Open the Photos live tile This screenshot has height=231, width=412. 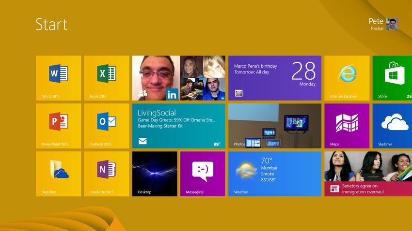(274, 126)
